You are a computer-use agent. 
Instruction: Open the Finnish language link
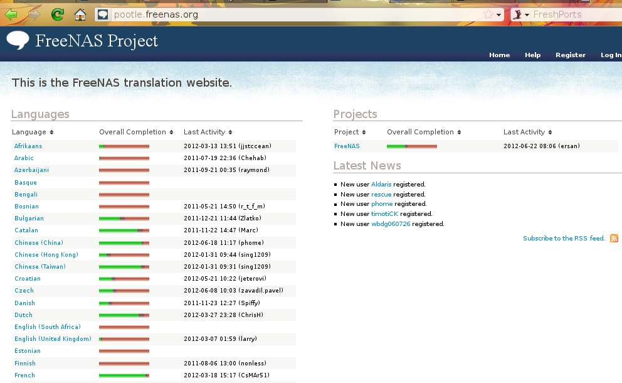coord(25,363)
